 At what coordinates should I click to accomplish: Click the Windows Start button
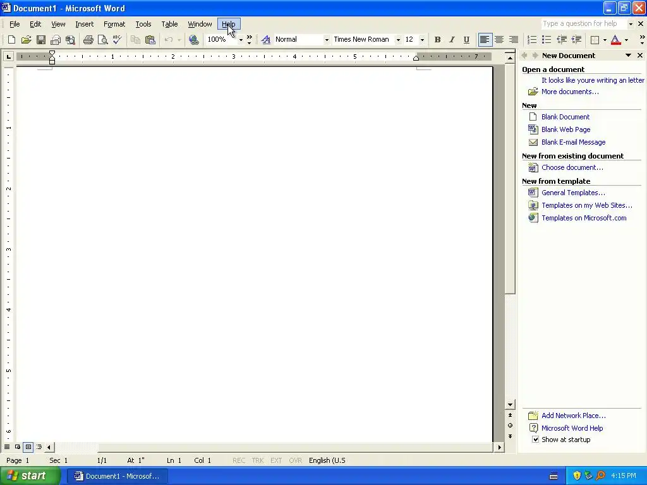(x=29, y=476)
